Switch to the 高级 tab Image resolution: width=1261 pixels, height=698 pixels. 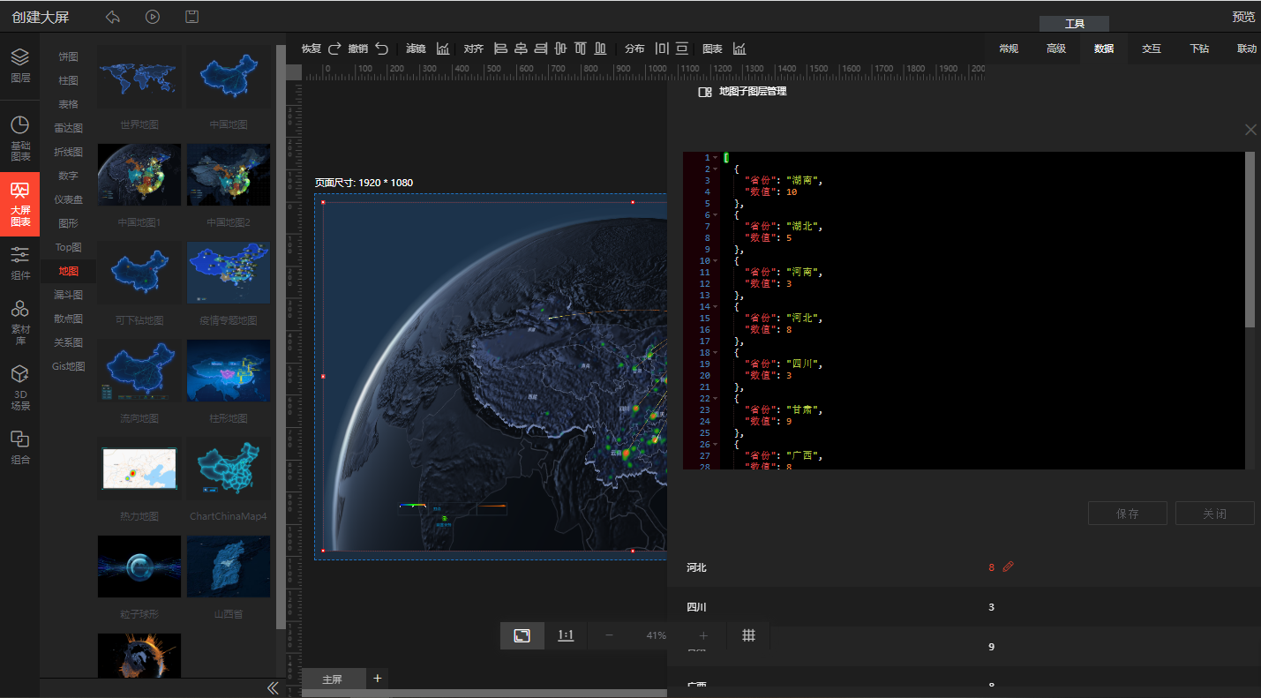(1056, 49)
